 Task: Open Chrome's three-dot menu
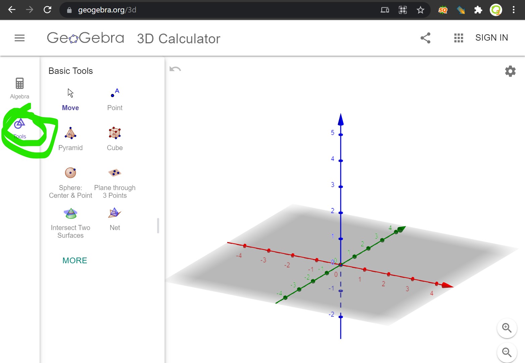coord(514,10)
